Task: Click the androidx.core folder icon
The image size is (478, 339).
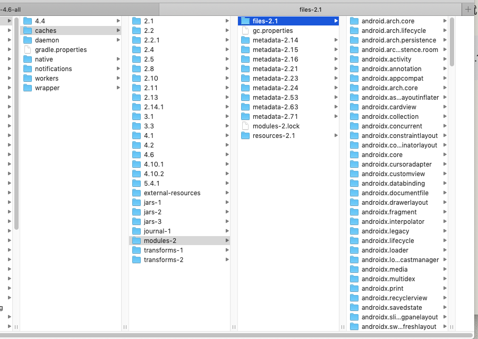Action: pyautogui.click(x=354, y=155)
